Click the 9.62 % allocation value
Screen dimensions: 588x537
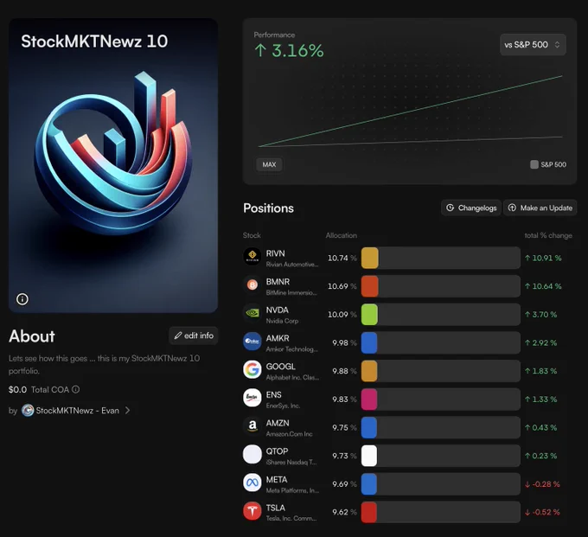(344, 512)
